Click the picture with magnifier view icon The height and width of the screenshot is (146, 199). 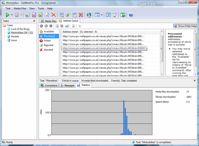click(x=62, y=15)
